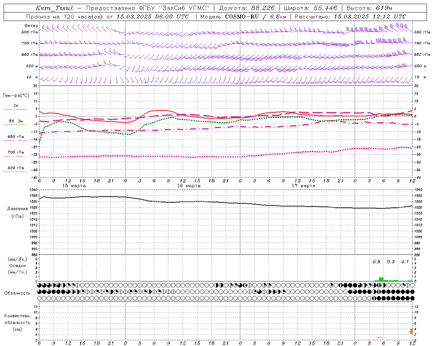Click the 15 марта date label
432x346 pixels.
tap(74, 186)
